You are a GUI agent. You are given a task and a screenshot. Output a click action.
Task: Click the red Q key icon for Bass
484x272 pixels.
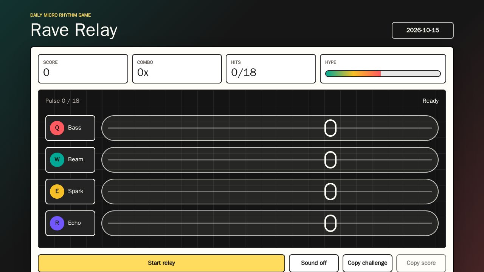tap(57, 128)
